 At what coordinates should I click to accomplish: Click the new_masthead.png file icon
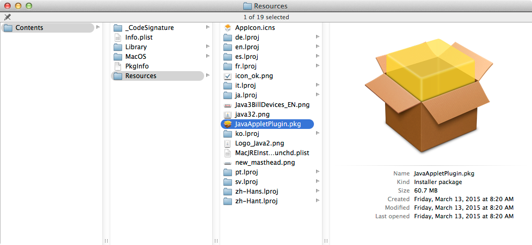pos(228,163)
